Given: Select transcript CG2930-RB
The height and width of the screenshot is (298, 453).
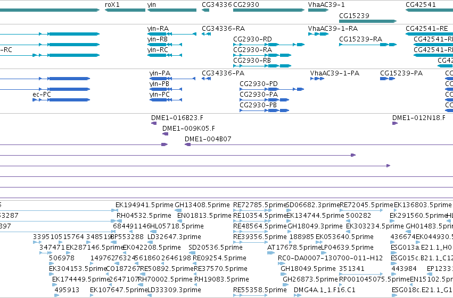Looking at the screenshot, I should click(x=262, y=66).
